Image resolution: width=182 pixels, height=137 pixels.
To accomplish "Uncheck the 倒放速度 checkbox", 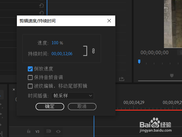I will (30, 69).
